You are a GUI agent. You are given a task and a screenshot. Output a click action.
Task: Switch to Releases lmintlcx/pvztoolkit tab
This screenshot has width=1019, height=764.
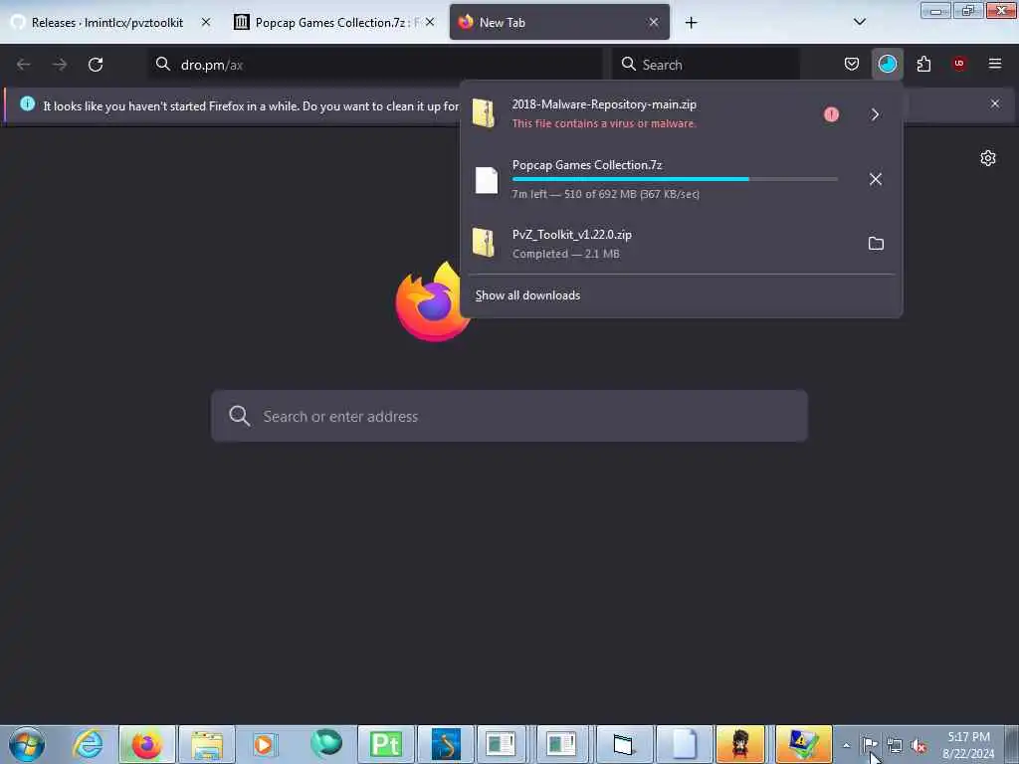(x=107, y=22)
